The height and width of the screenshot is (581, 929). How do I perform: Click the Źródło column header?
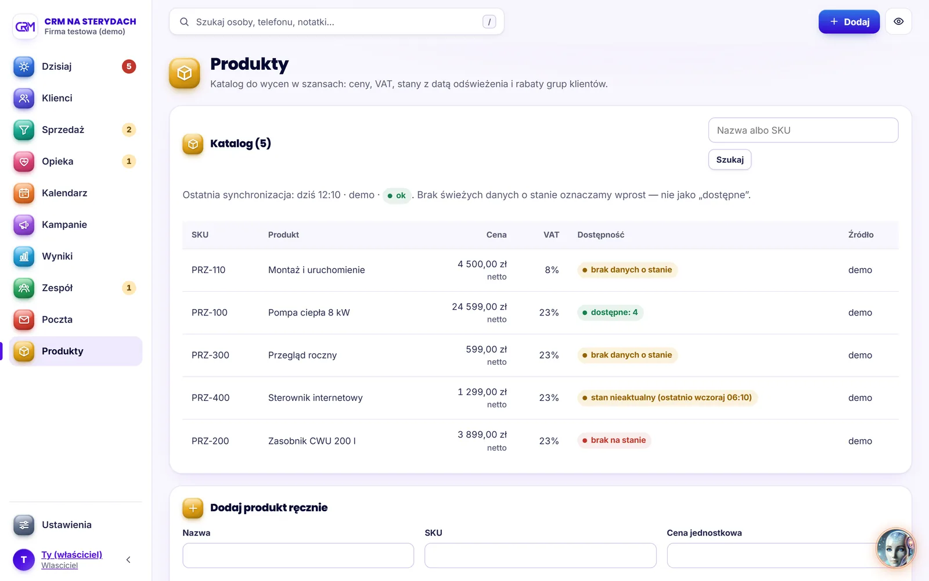point(860,235)
